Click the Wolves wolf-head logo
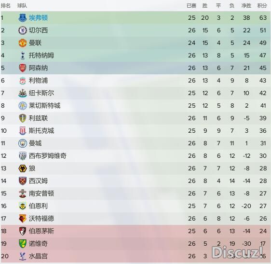 click(x=23, y=168)
